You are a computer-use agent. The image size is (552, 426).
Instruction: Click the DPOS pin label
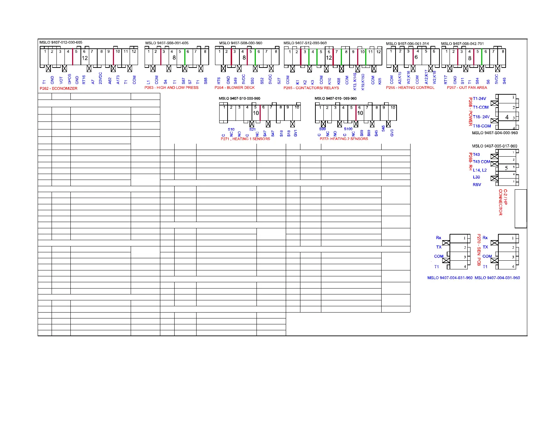tap(70, 79)
